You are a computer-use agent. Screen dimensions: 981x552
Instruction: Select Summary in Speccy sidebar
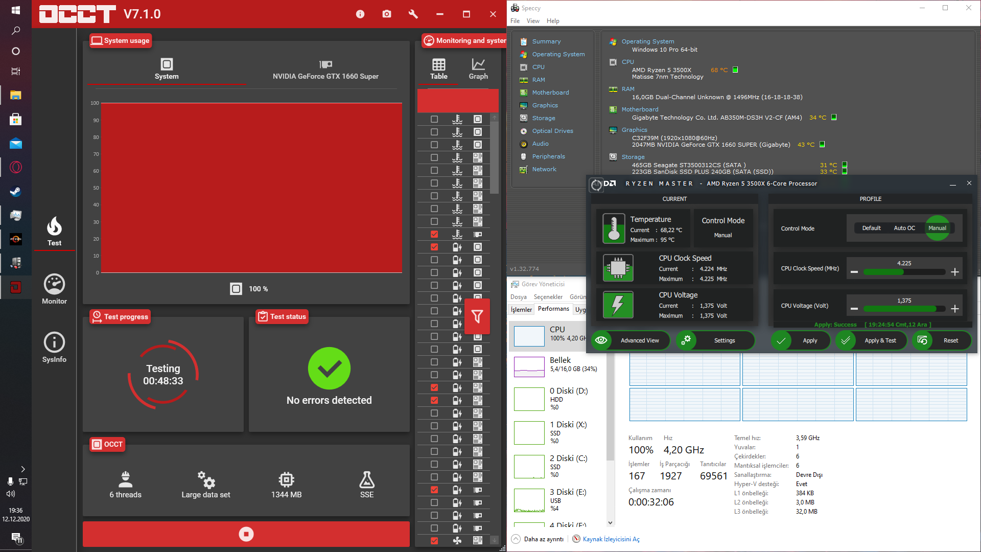(546, 41)
